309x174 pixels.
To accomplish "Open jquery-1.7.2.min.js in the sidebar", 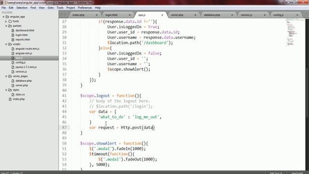I will (x=26, y=67).
